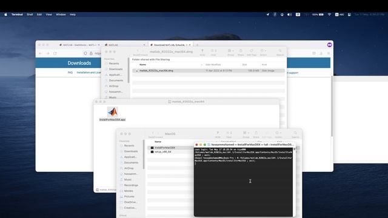Click the Search icon in MacOS Finder toolbar
Viewport: 388px width, 218px height.
coord(295,133)
